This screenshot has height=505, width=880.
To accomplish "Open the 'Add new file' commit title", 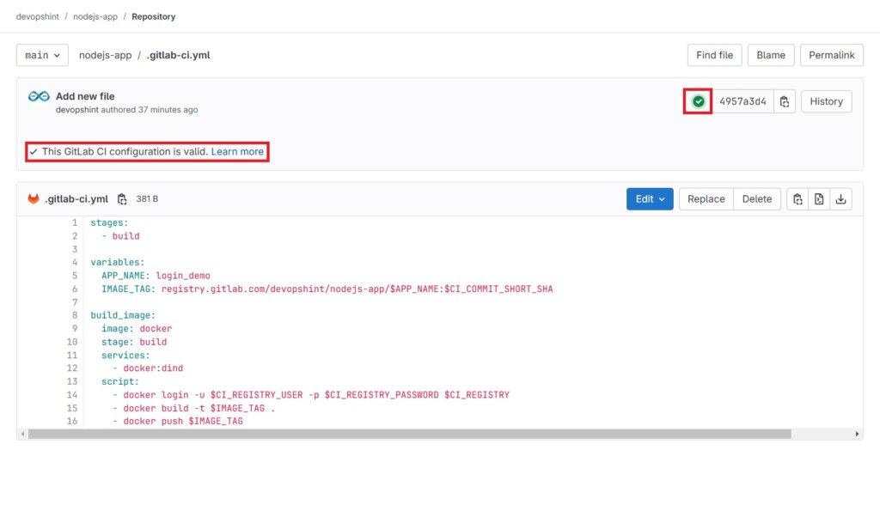I will (85, 96).
